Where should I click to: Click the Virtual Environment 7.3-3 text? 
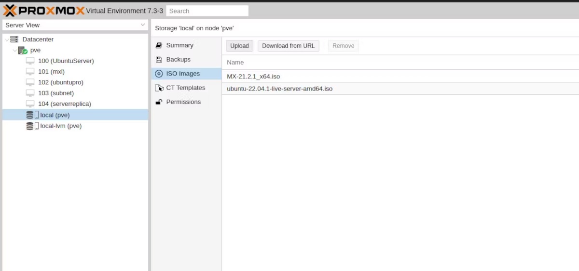tap(124, 11)
